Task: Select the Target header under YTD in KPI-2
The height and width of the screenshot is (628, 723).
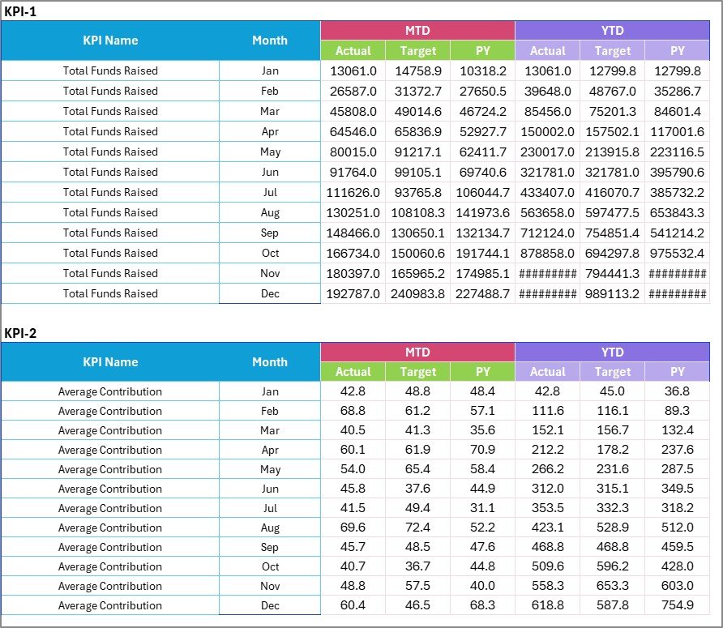Action: [613, 372]
